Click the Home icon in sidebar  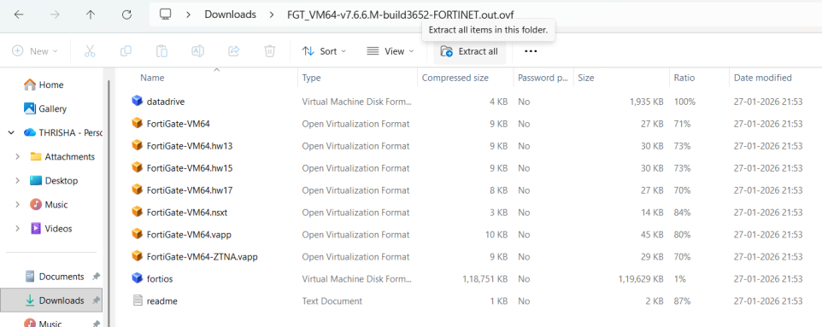(31, 85)
